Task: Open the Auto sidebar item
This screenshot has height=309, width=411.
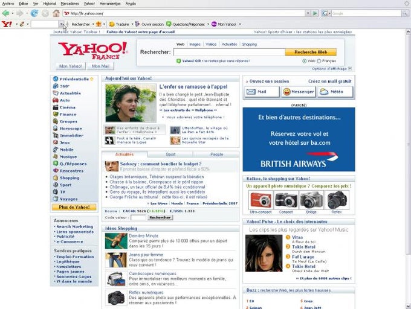Action: tap(65, 100)
